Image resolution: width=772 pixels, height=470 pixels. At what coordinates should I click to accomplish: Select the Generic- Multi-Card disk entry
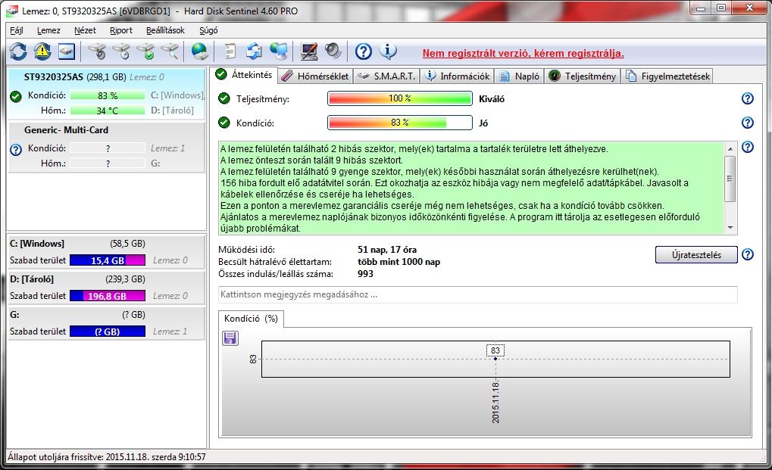coord(107,147)
